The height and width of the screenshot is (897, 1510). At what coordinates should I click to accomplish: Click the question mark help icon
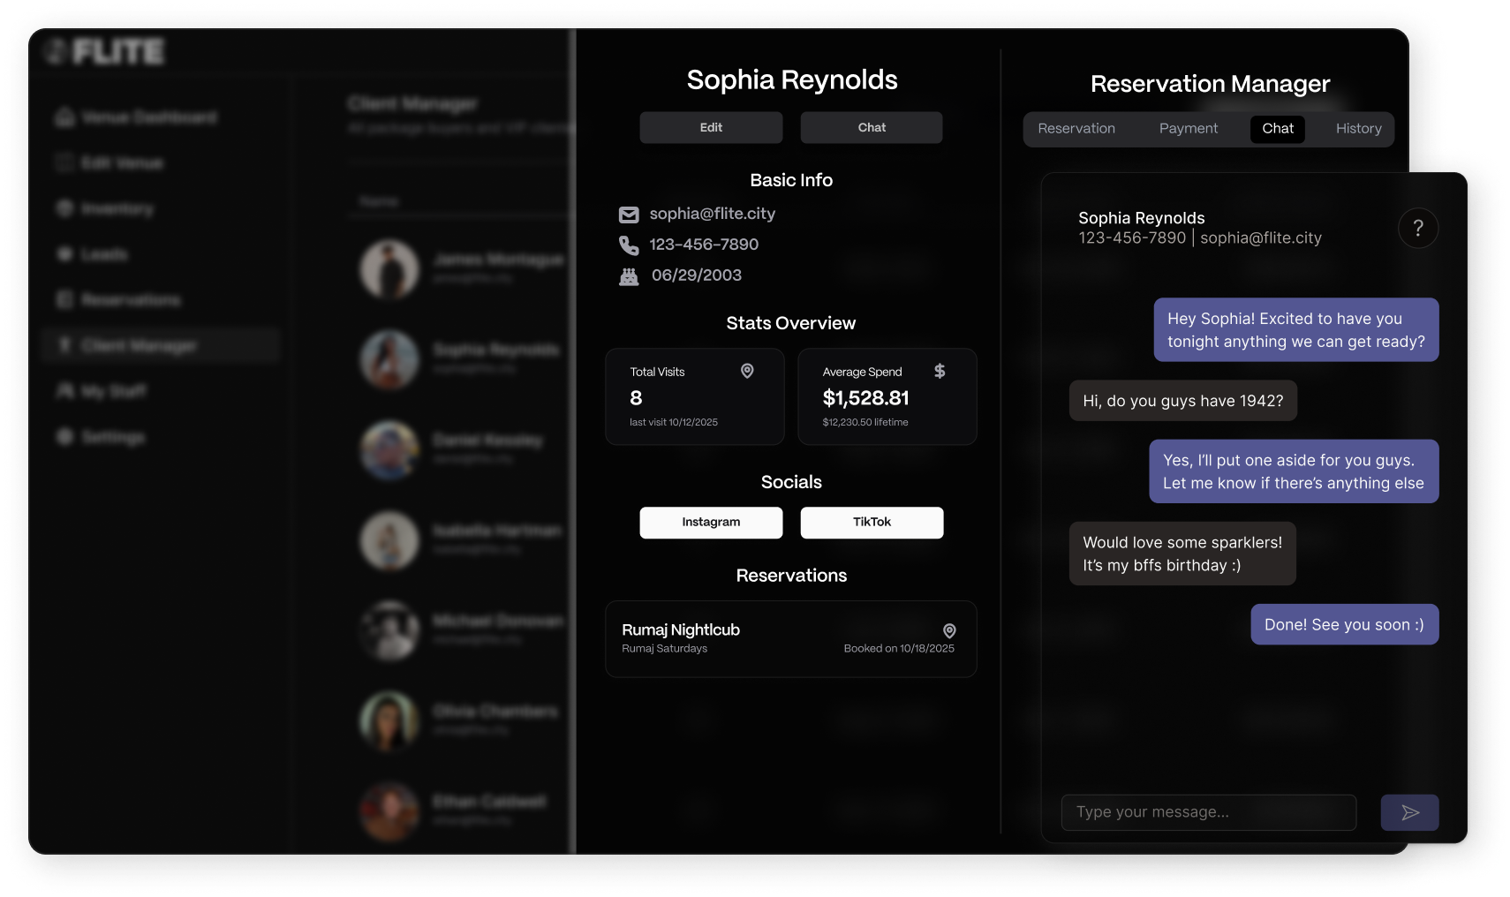click(1418, 229)
